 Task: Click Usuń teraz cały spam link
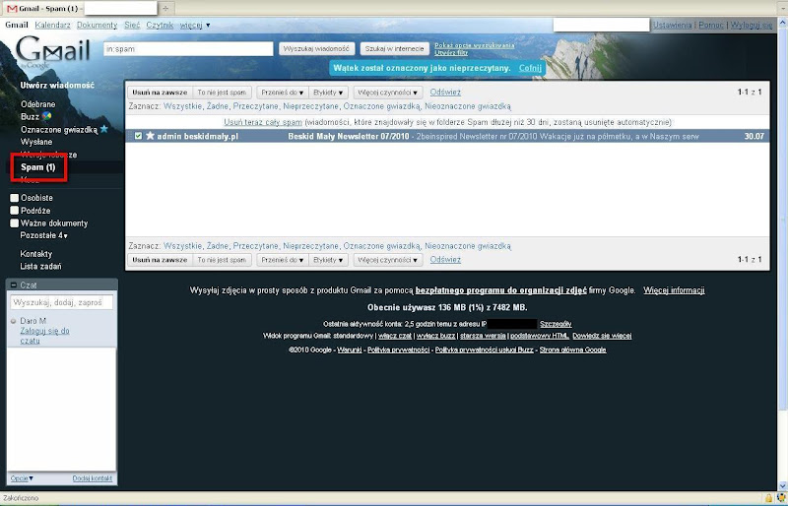[x=263, y=122]
